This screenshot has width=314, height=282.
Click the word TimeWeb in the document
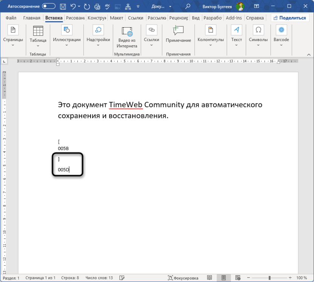pyautogui.click(x=126, y=105)
